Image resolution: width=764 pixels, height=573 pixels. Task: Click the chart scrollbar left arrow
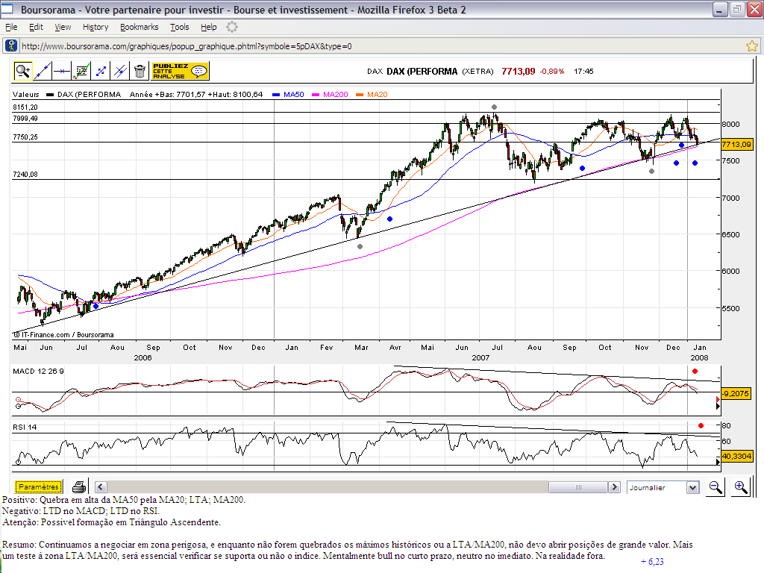click(x=101, y=486)
